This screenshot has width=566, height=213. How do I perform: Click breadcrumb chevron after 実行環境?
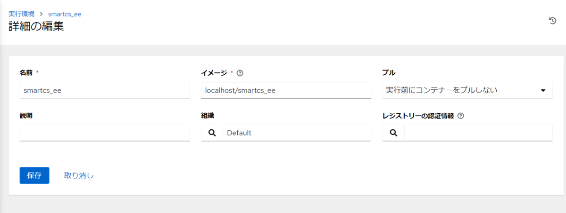coord(42,14)
